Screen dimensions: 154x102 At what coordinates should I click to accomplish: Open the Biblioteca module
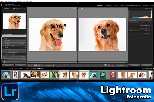pos(100,6)
